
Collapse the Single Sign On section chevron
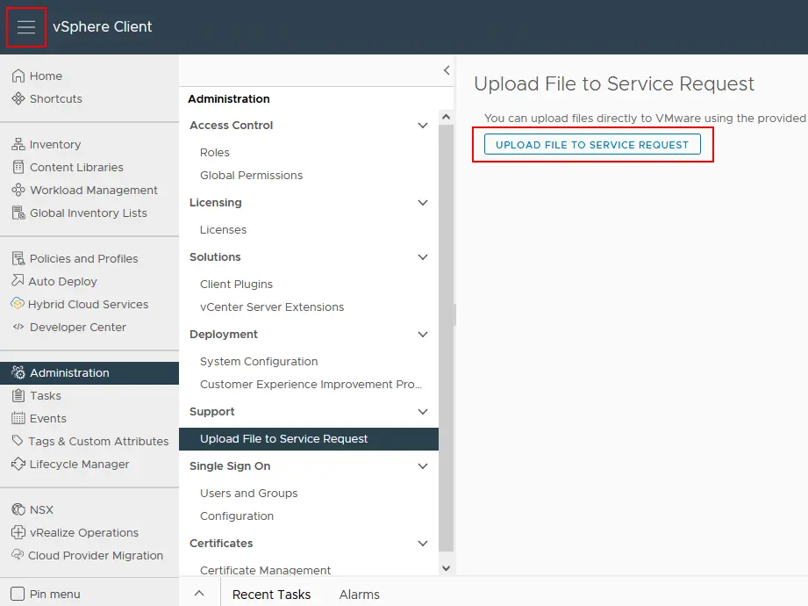click(x=423, y=465)
